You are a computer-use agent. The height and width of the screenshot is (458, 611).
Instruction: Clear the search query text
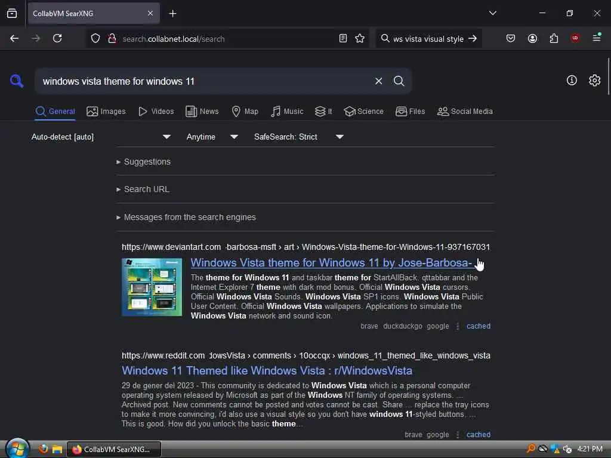[x=378, y=81]
